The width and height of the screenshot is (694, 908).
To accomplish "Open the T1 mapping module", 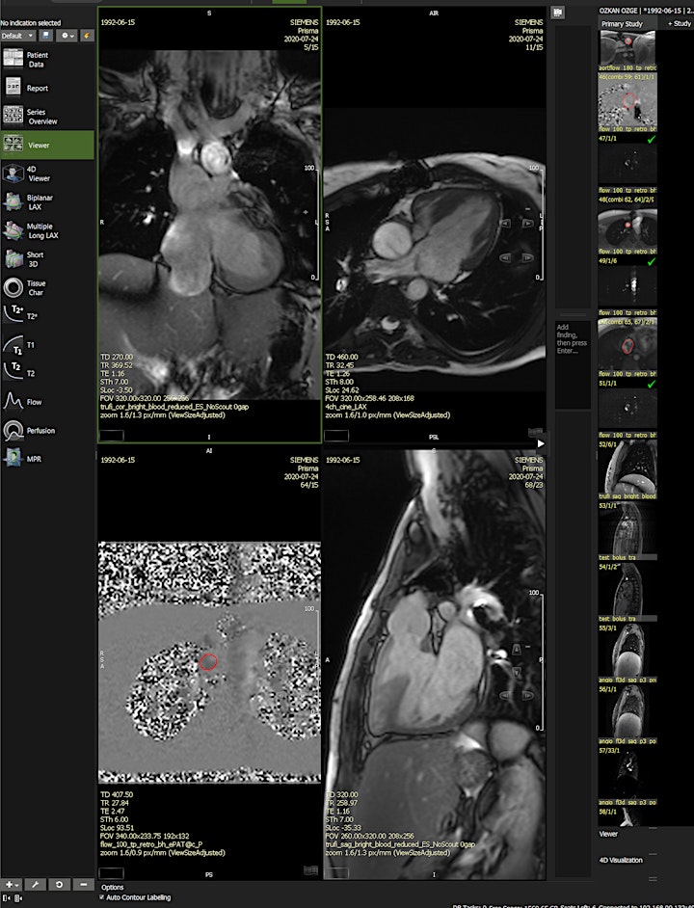I will tap(46, 344).
